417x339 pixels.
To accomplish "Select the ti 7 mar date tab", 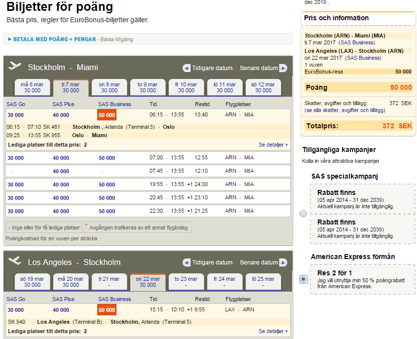I will (x=71, y=87).
